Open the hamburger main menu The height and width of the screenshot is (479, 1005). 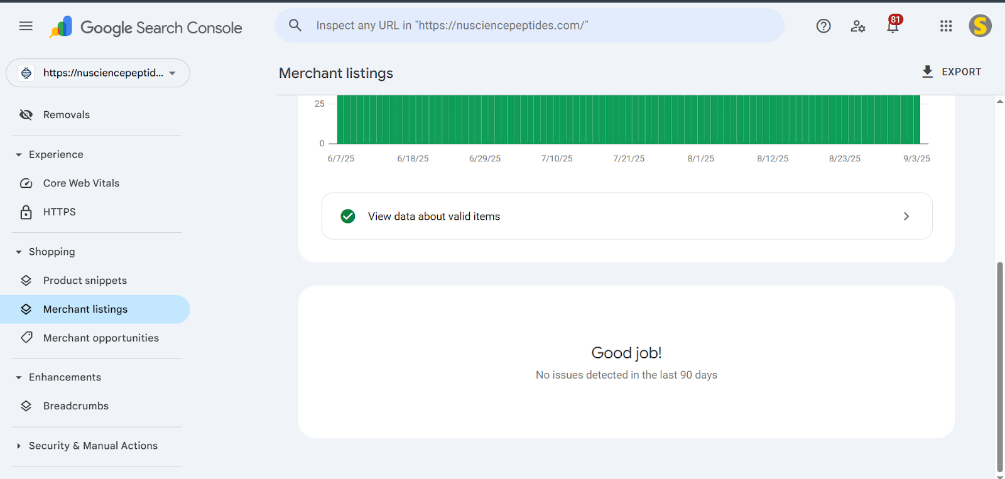26,26
